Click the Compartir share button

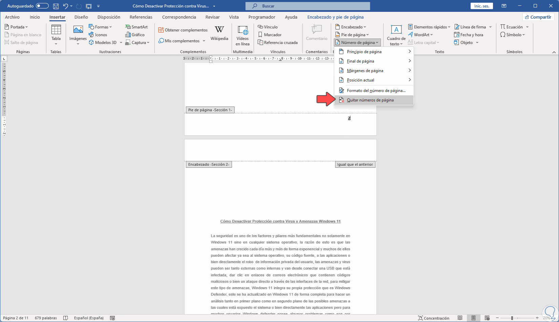pyautogui.click(x=538, y=17)
